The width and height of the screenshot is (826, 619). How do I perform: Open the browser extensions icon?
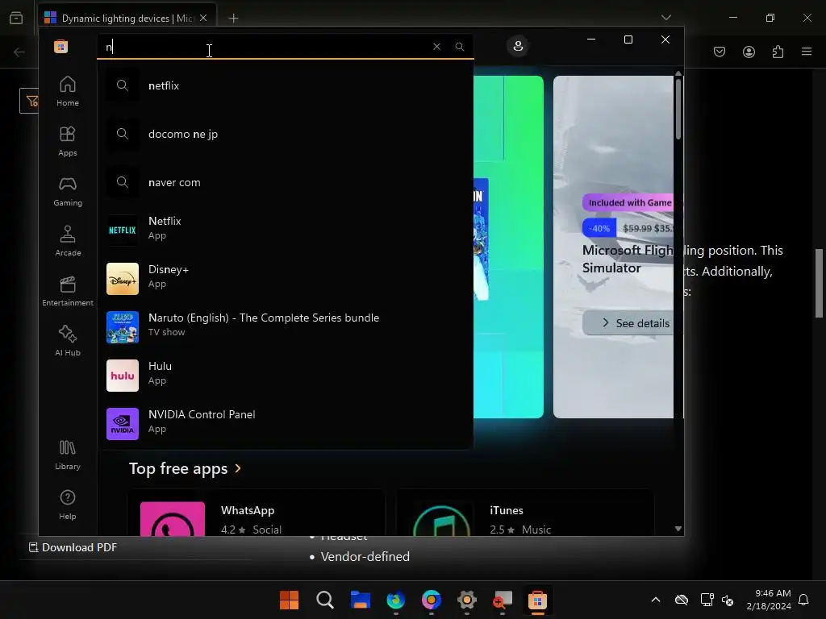coord(778,52)
